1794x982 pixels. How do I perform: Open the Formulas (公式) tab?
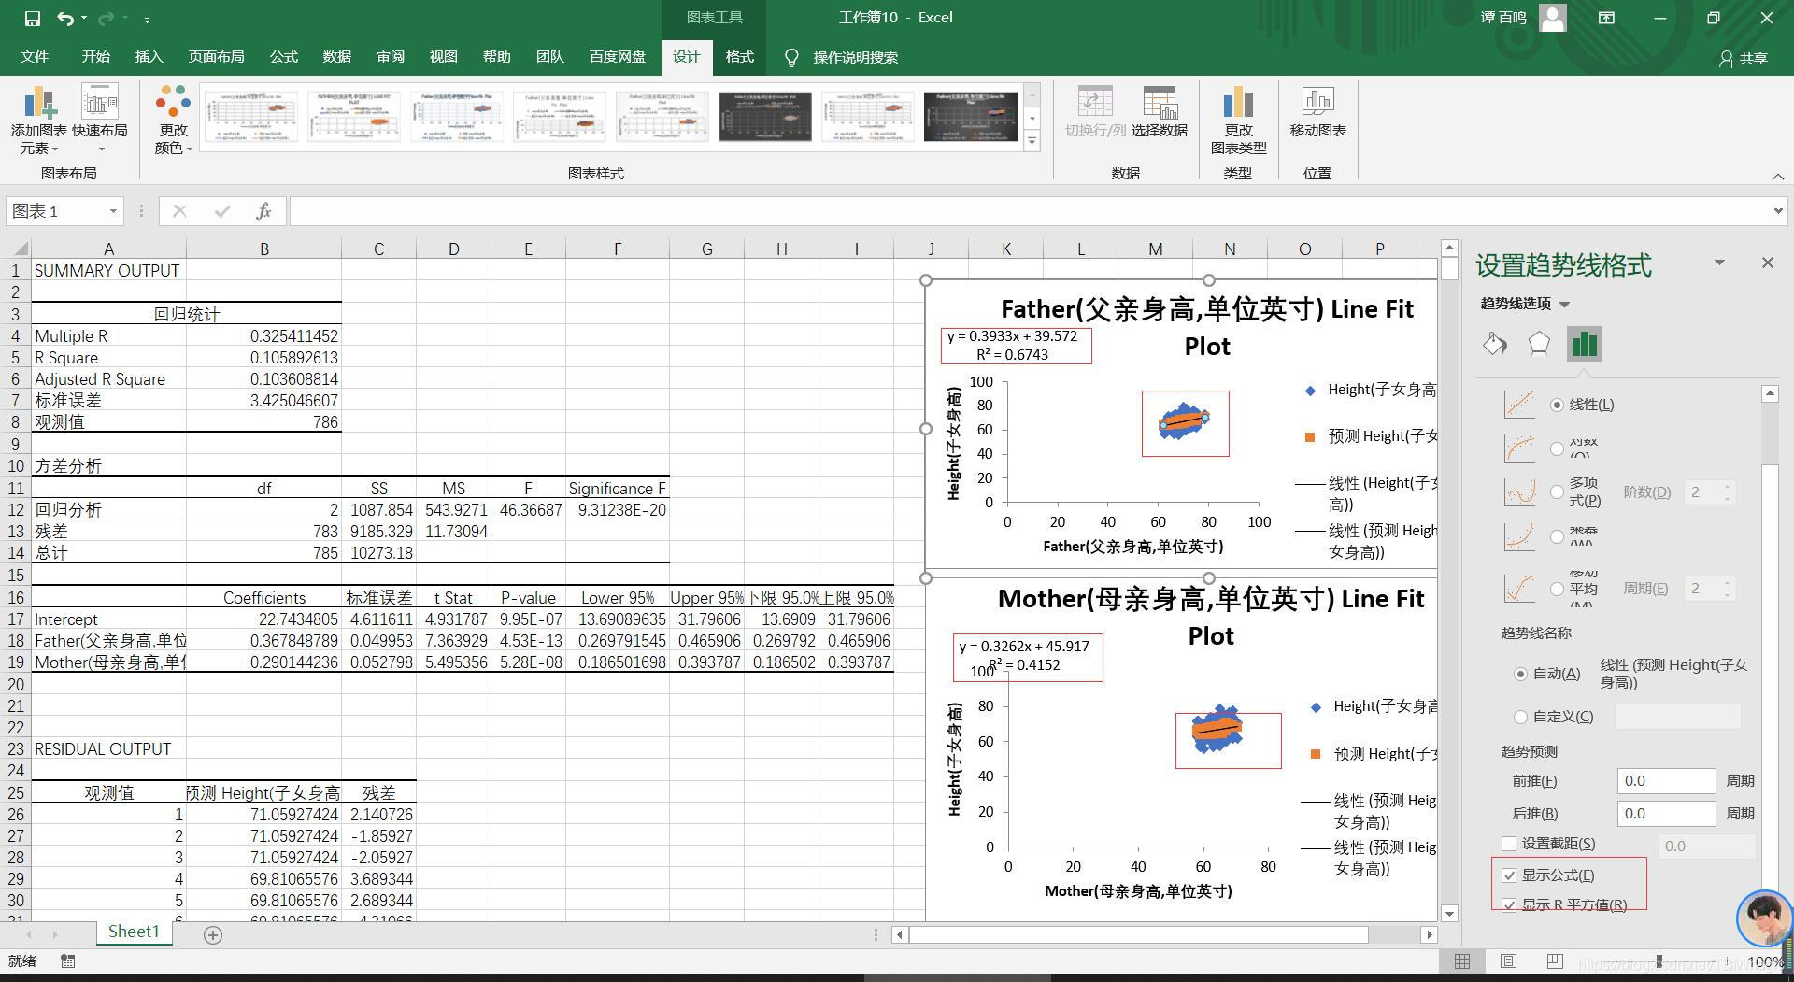[284, 57]
